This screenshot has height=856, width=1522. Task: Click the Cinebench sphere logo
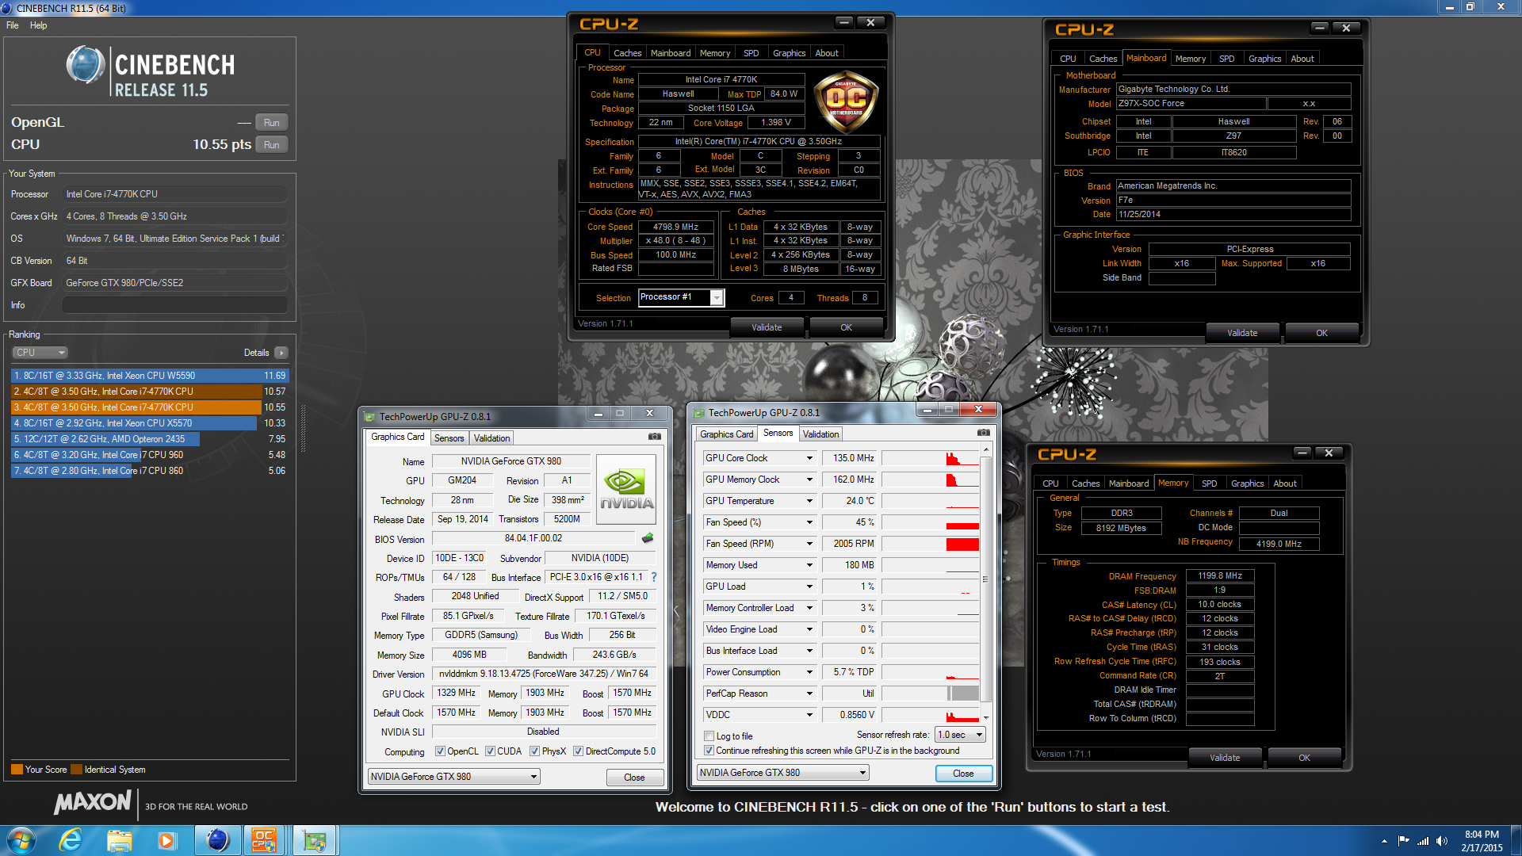click(85, 65)
